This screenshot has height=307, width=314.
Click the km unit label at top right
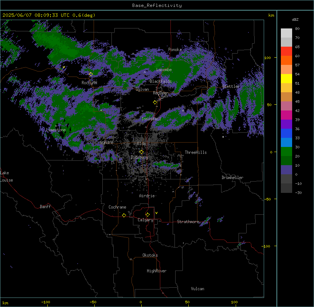(x=271, y=15)
